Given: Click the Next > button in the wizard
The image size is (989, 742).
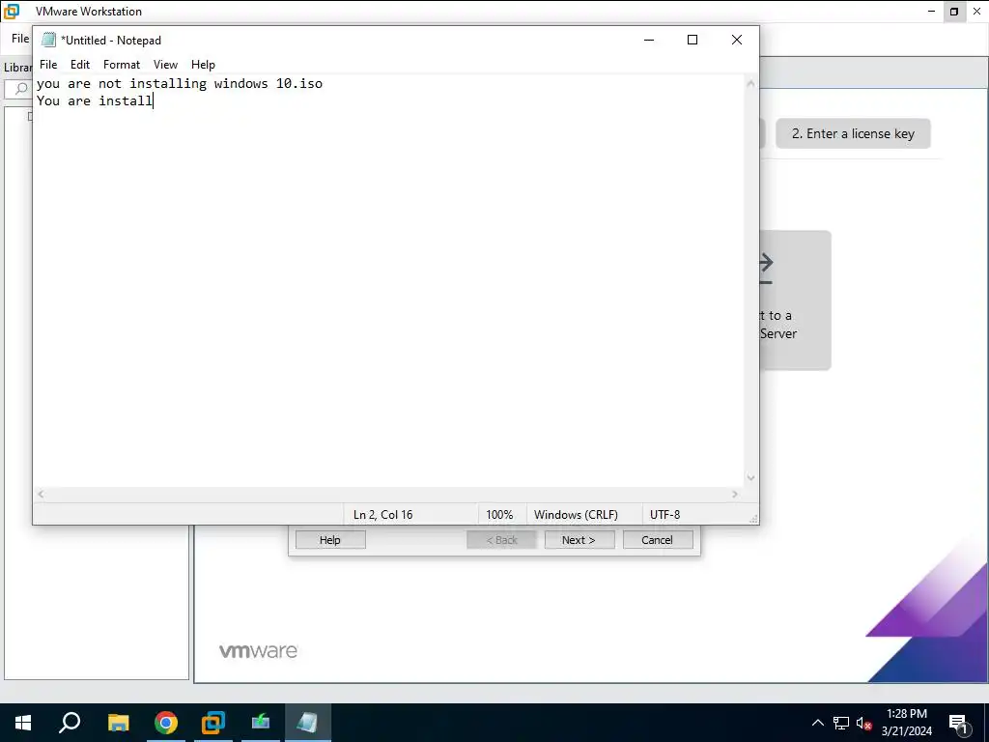Looking at the screenshot, I should [x=579, y=540].
